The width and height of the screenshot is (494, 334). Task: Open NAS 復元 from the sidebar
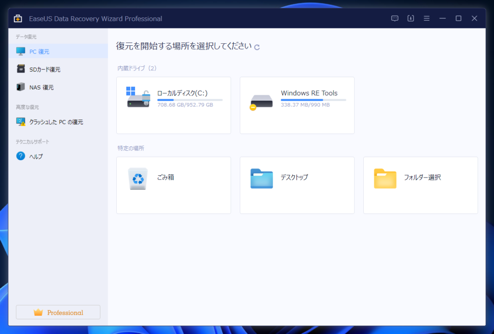click(41, 87)
